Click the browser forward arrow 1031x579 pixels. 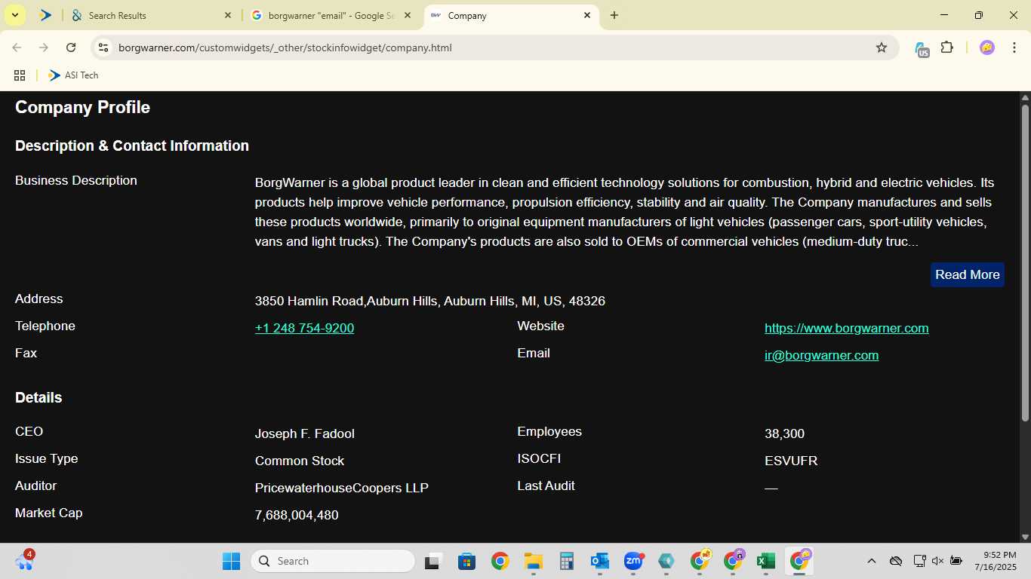[44, 47]
